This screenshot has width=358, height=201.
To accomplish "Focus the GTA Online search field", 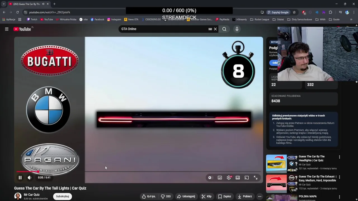I will point(164,29).
